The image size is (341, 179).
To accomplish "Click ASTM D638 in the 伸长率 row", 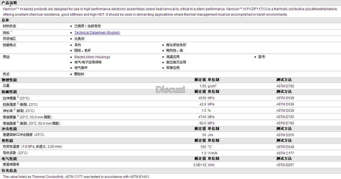I will (x=285, y=111).
